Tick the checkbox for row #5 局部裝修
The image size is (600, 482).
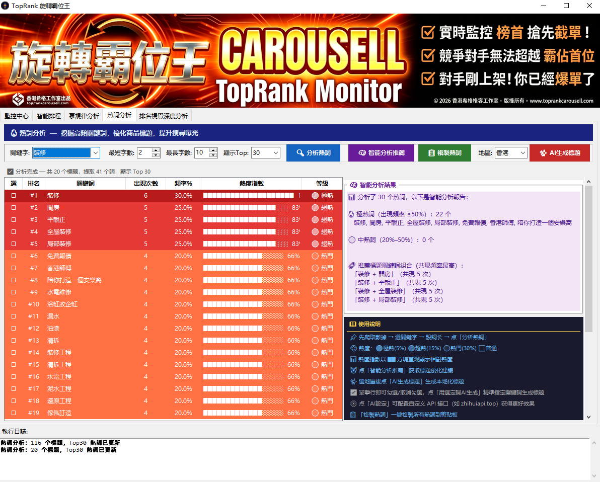click(14, 244)
